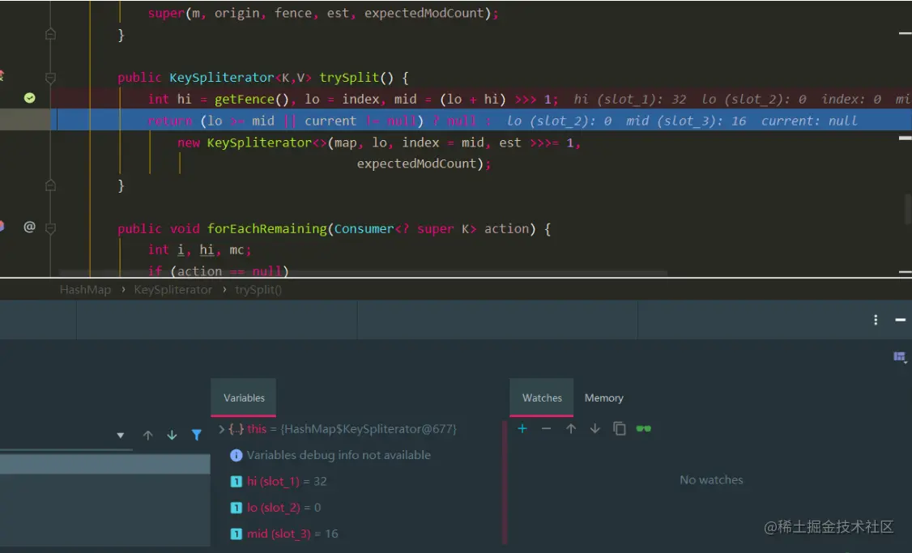Open the HashMap breadcrumb
The width and height of the screenshot is (912, 553).
click(x=85, y=290)
